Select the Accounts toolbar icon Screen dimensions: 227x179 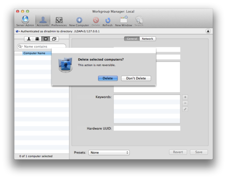click(43, 21)
